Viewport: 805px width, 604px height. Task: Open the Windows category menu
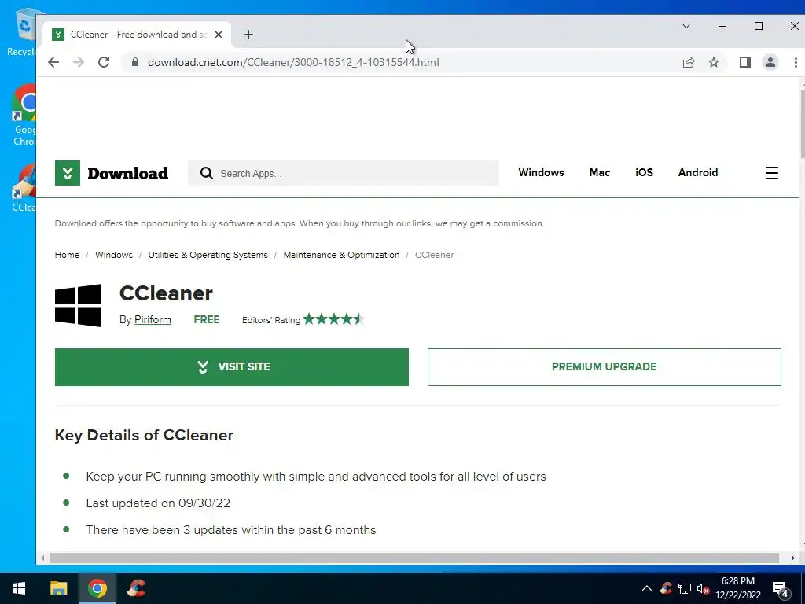pos(541,172)
